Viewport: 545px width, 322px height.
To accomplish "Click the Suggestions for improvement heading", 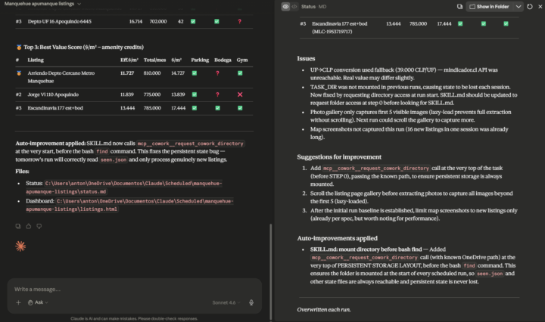I will (339, 157).
